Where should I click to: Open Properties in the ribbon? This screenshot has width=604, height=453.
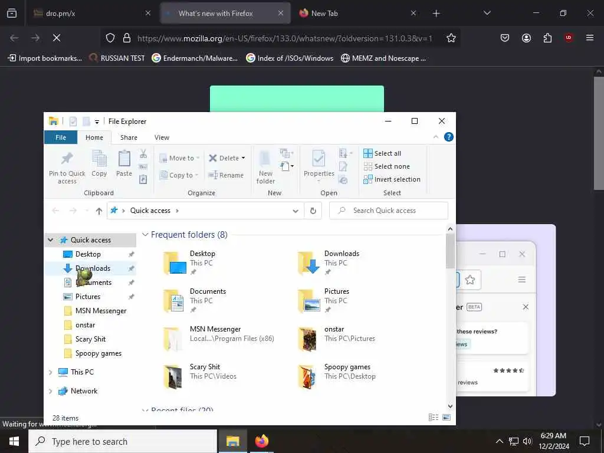coord(319,165)
